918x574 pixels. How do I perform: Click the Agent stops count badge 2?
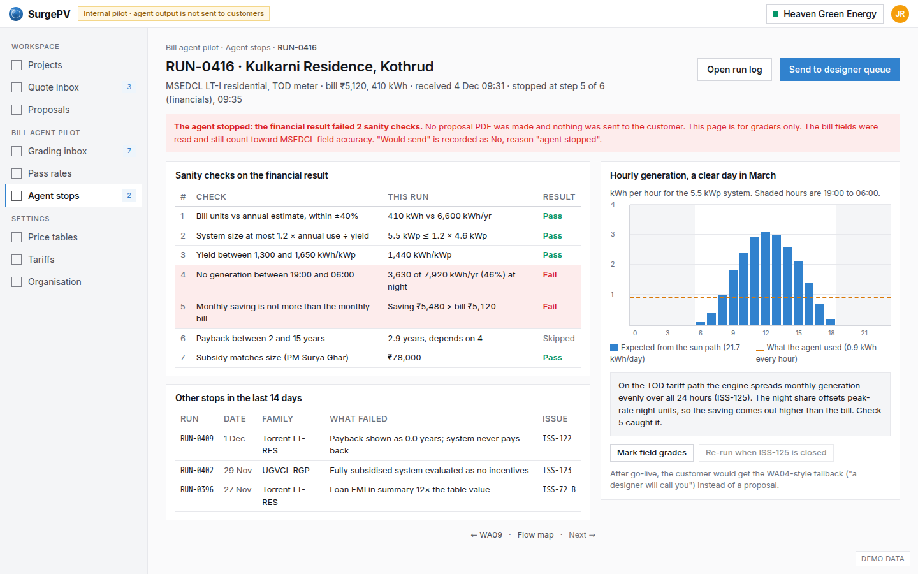tap(129, 196)
